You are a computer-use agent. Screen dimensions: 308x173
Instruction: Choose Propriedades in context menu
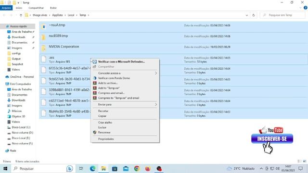pyautogui.click(x=125, y=139)
